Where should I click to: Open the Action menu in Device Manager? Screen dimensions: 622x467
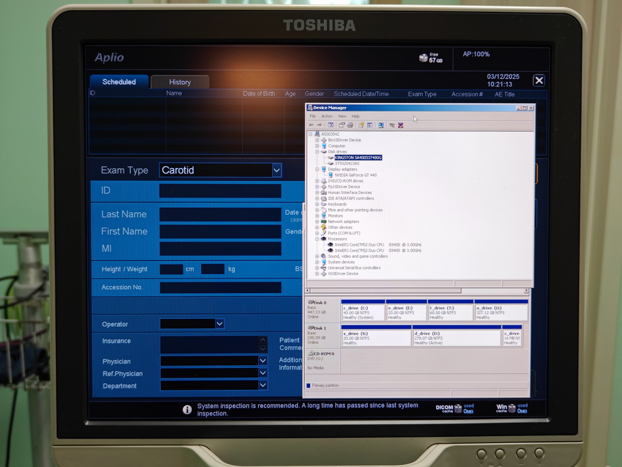[x=327, y=116]
